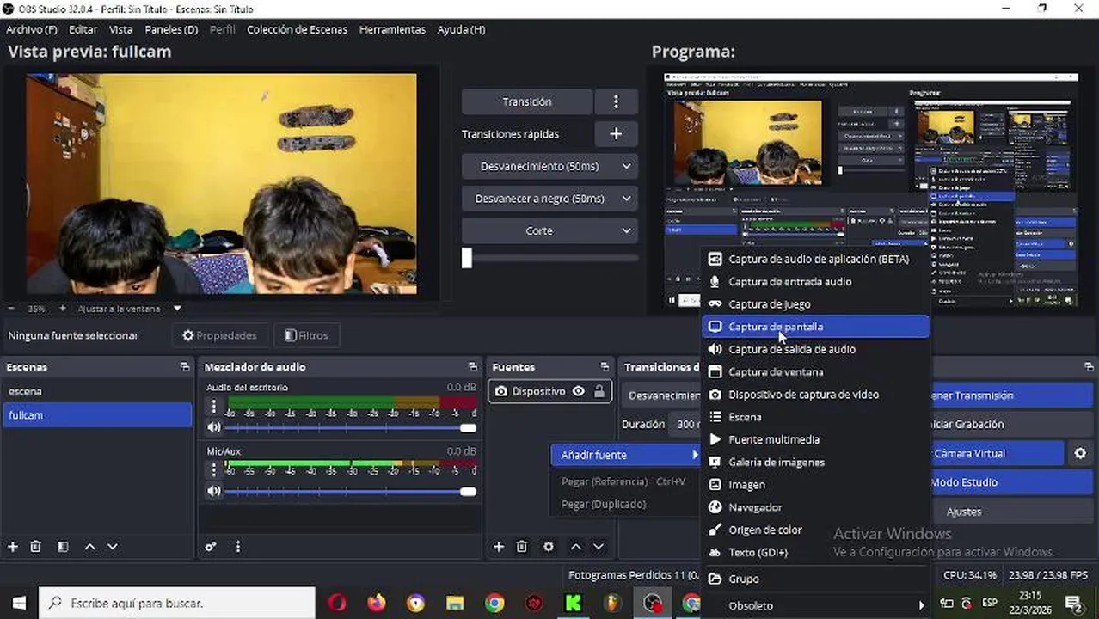
Task: Undock the Mezclador de audio panel icon
Action: coord(473,367)
